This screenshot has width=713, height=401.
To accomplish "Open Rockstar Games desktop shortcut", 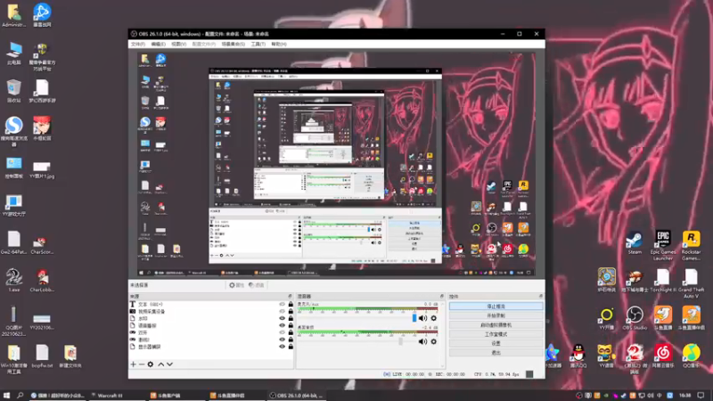I will click(691, 246).
